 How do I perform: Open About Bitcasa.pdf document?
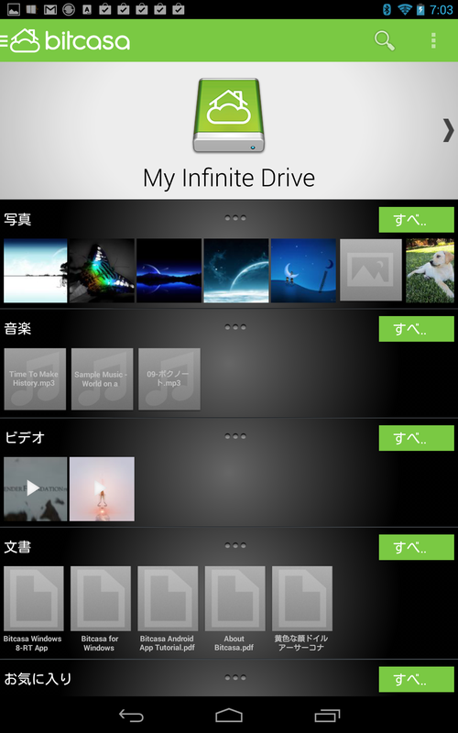234,609
